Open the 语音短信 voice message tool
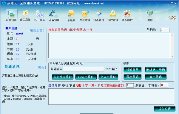The width and height of the screenshot is (179, 114). point(54,15)
